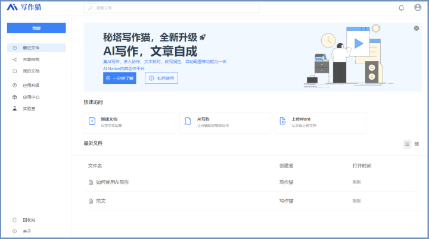Image resolution: width=429 pixels, height=239 pixels.
Task: Click the upload icon for 上传Word
Action: [283, 121]
